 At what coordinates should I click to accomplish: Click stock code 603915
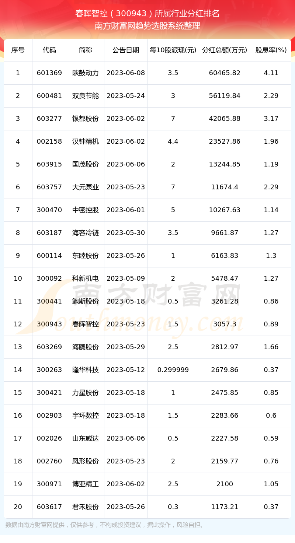coord(49,164)
